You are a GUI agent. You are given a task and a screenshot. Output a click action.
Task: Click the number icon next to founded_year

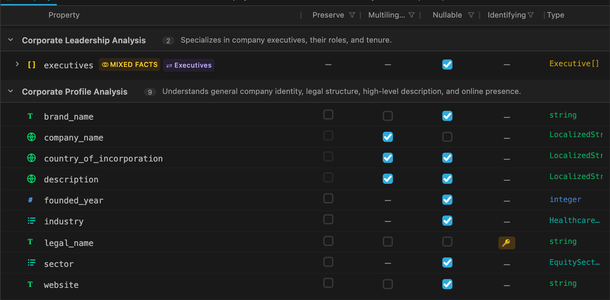tap(30, 200)
